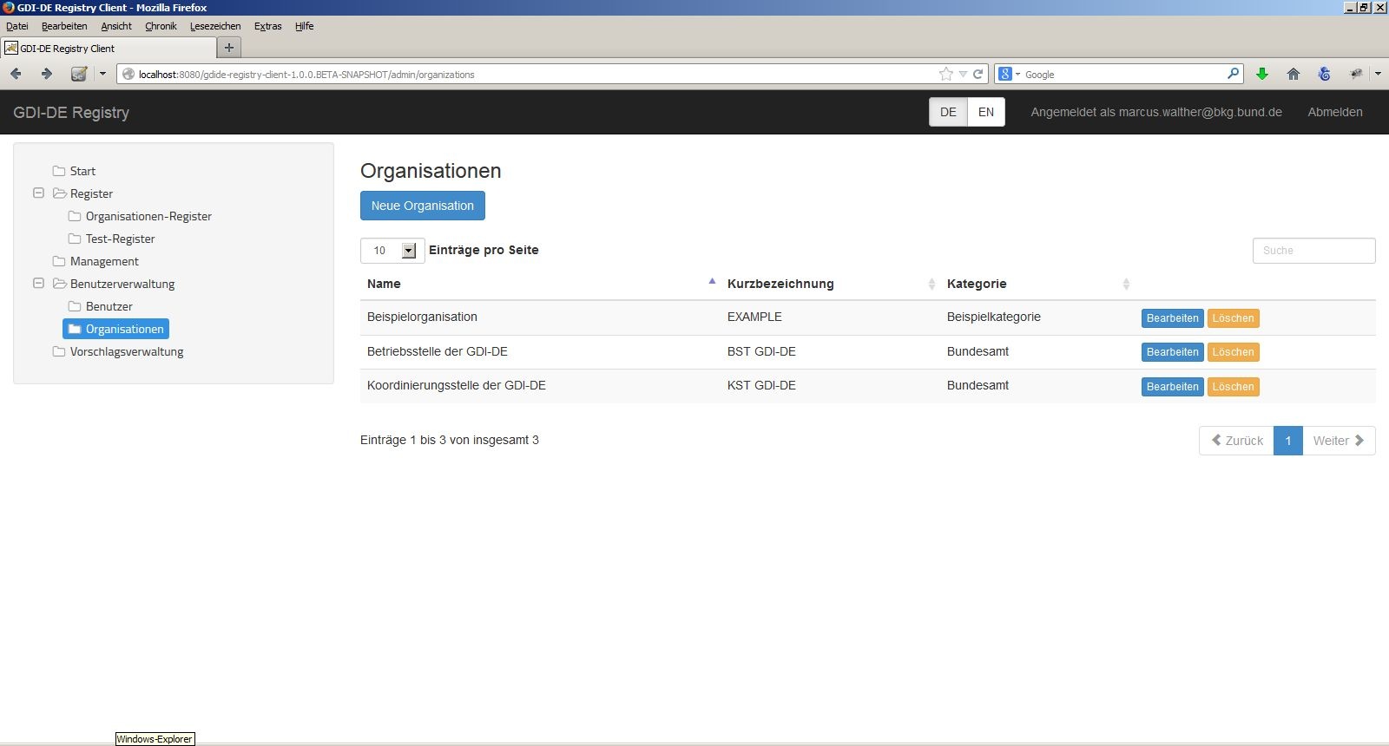Open the downloads green arrow icon

click(x=1262, y=74)
